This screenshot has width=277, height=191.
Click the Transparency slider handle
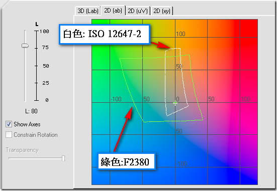coord(63,158)
